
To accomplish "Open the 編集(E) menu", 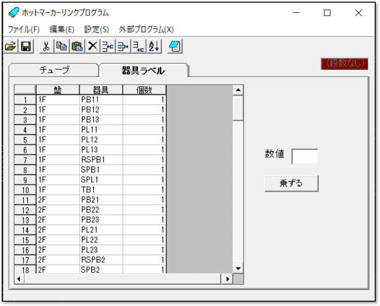I will pyautogui.click(x=62, y=29).
